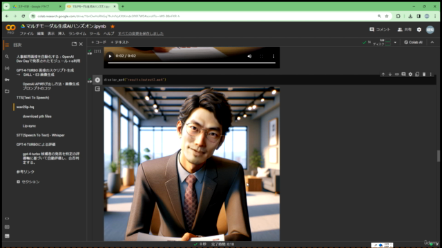Collapse the header with the chevron

[432, 42]
